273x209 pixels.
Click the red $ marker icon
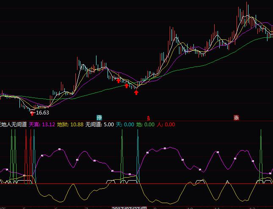pos(148,117)
